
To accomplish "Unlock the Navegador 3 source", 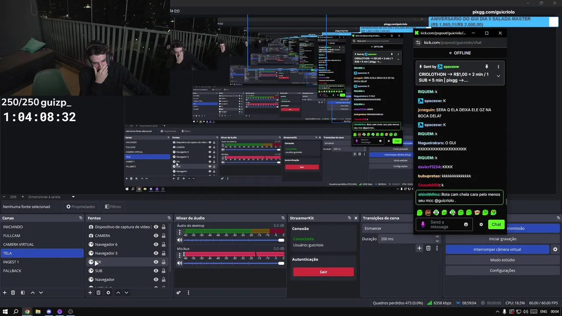I will [x=163, y=253].
